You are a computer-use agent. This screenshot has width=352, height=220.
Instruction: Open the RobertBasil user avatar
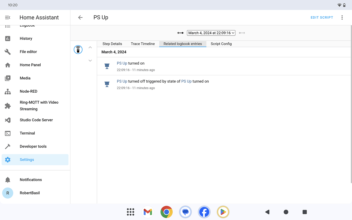(8, 193)
